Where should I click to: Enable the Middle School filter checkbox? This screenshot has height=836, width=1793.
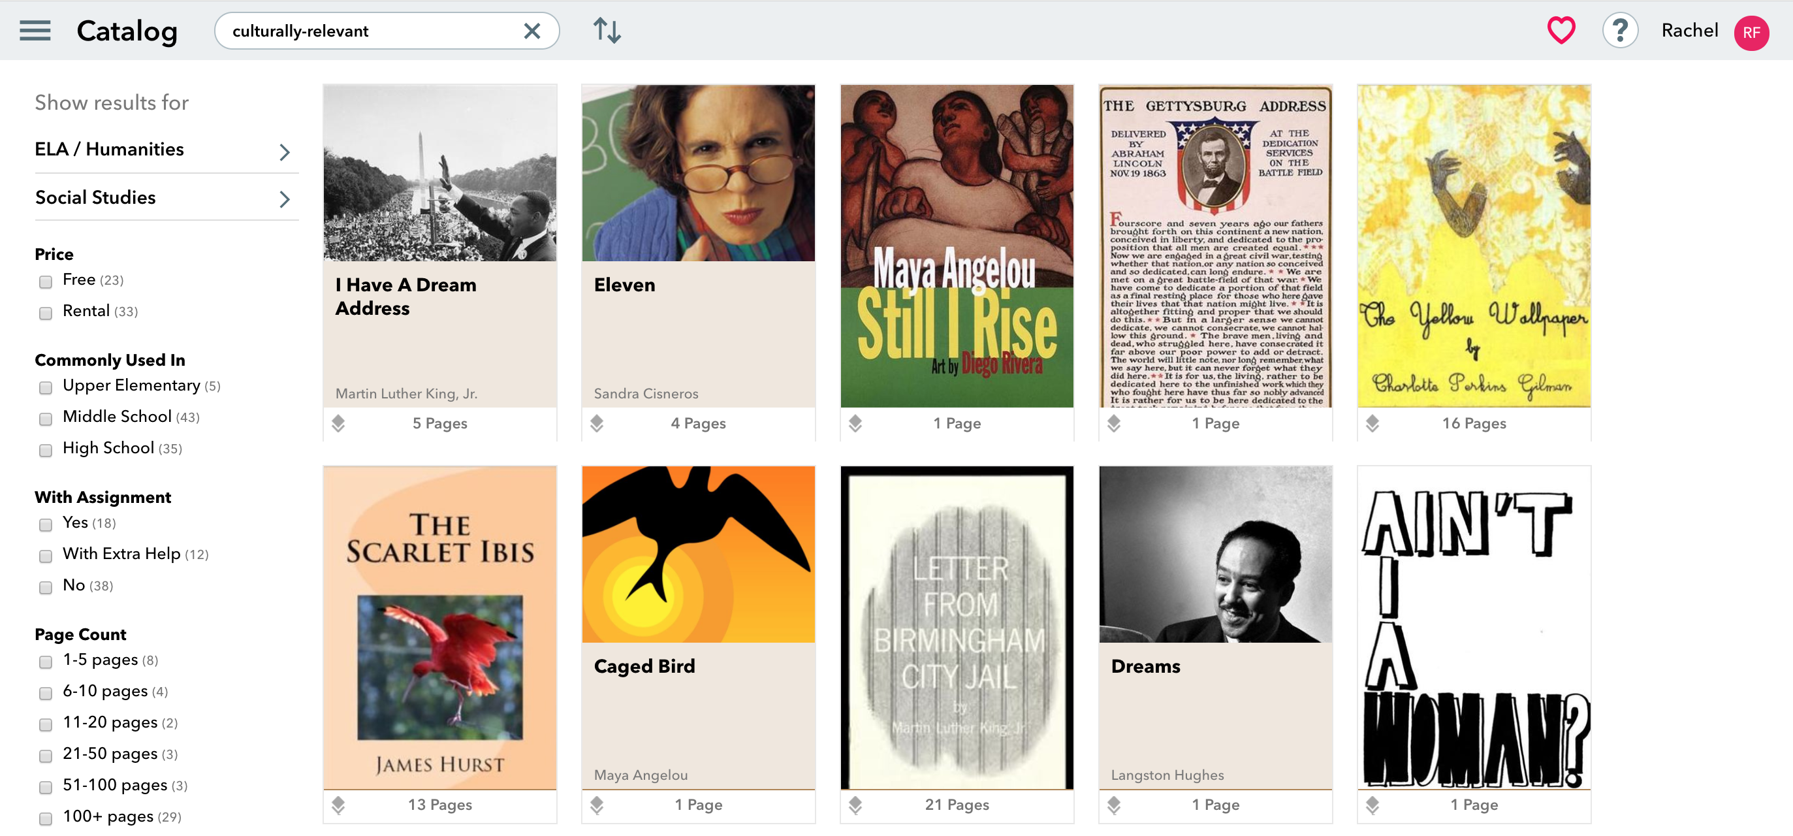[x=46, y=419]
